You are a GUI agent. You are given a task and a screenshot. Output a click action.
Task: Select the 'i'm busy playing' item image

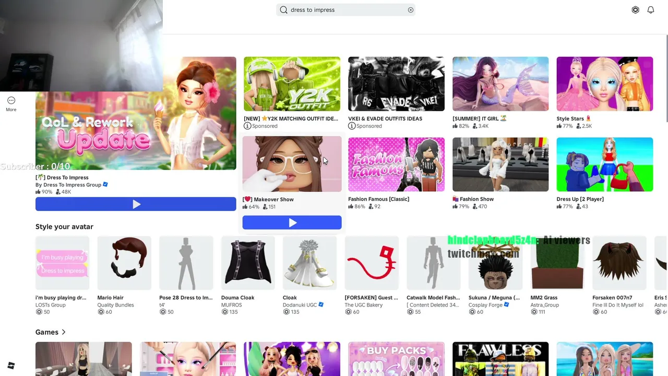(63, 263)
